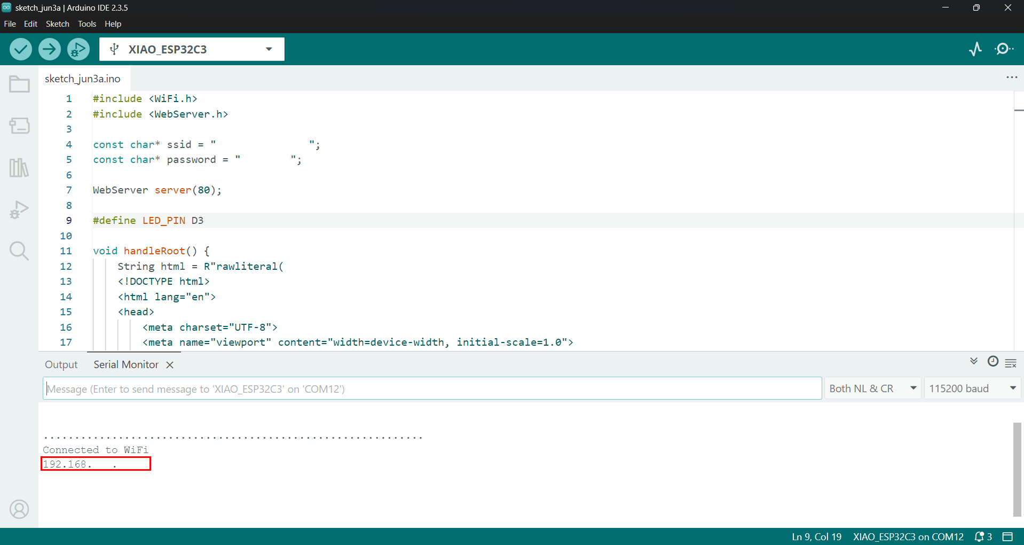Open the XIAO_ESP32C3 board selector dropdown
Viewport: 1024px width, 545px height.
(x=192, y=49)
